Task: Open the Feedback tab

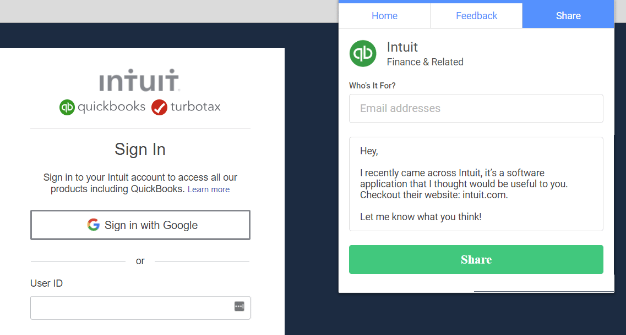Action: (x=476, y=15)
